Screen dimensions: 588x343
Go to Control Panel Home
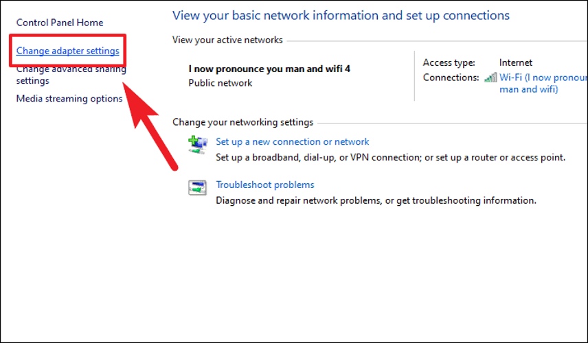coord(60,23)
